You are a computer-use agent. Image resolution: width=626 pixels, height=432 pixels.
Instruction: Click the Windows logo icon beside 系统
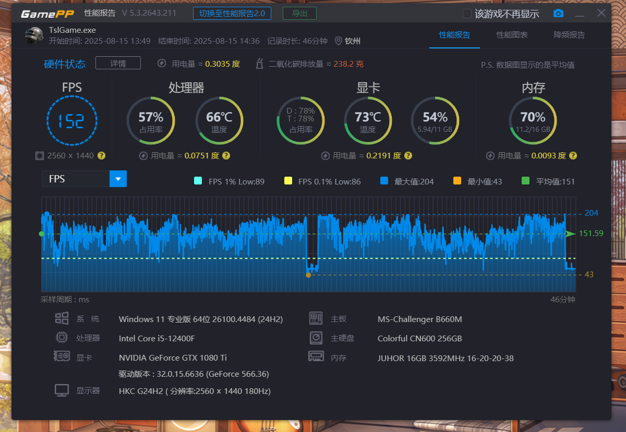click(x=62, y=319)
